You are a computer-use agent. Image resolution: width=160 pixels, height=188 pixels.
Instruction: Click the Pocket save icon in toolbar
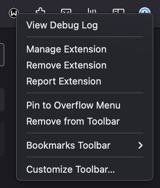tap(66, 11)
